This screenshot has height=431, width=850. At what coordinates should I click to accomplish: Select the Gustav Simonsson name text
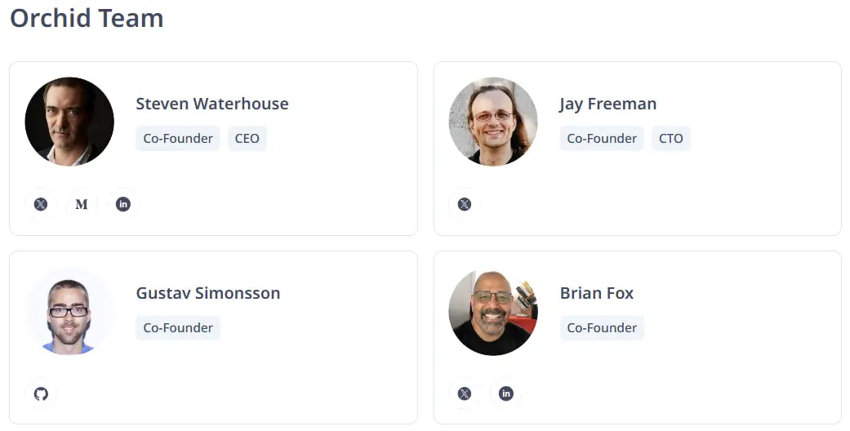208,293
